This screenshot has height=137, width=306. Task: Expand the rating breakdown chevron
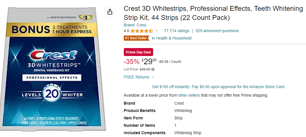[x=157, y=31]
